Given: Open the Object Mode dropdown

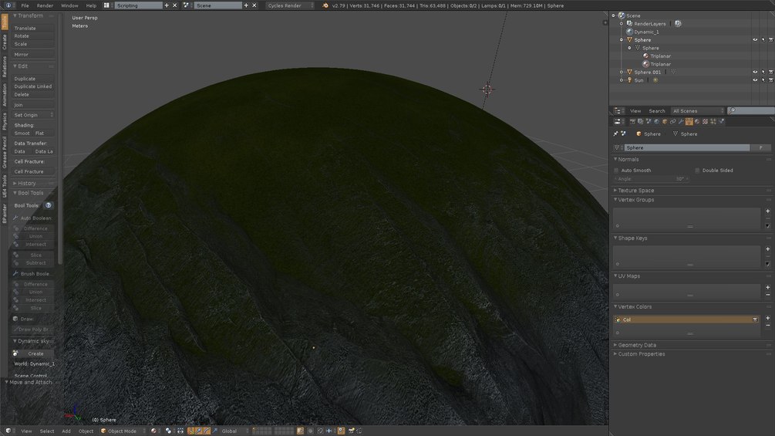Looking at the screenshot, I should pos(123,431).
